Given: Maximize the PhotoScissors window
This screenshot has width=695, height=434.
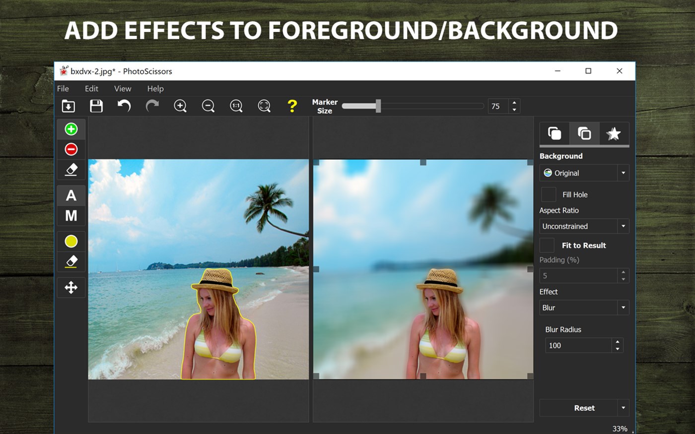Looking at the screenshot, I should click(x=588, y=71).
